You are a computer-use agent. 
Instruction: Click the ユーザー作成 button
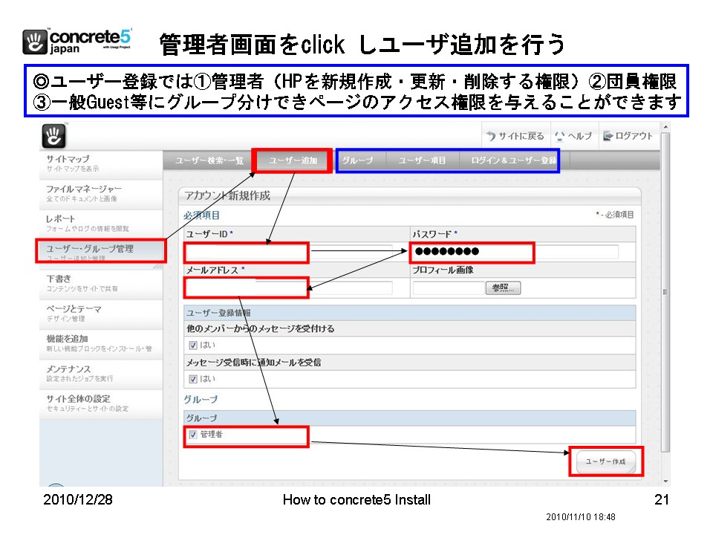[606, 461]
